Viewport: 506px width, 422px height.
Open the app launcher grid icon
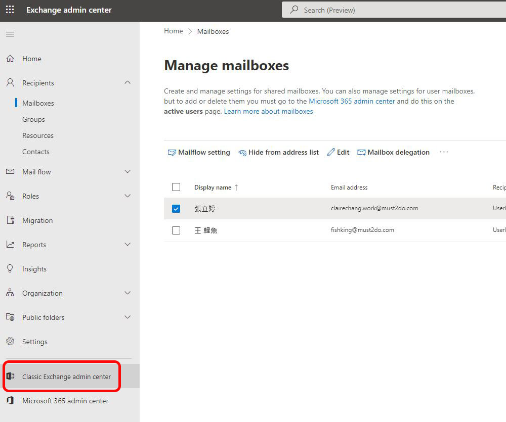pyautogui.click(x=10, y=10)
